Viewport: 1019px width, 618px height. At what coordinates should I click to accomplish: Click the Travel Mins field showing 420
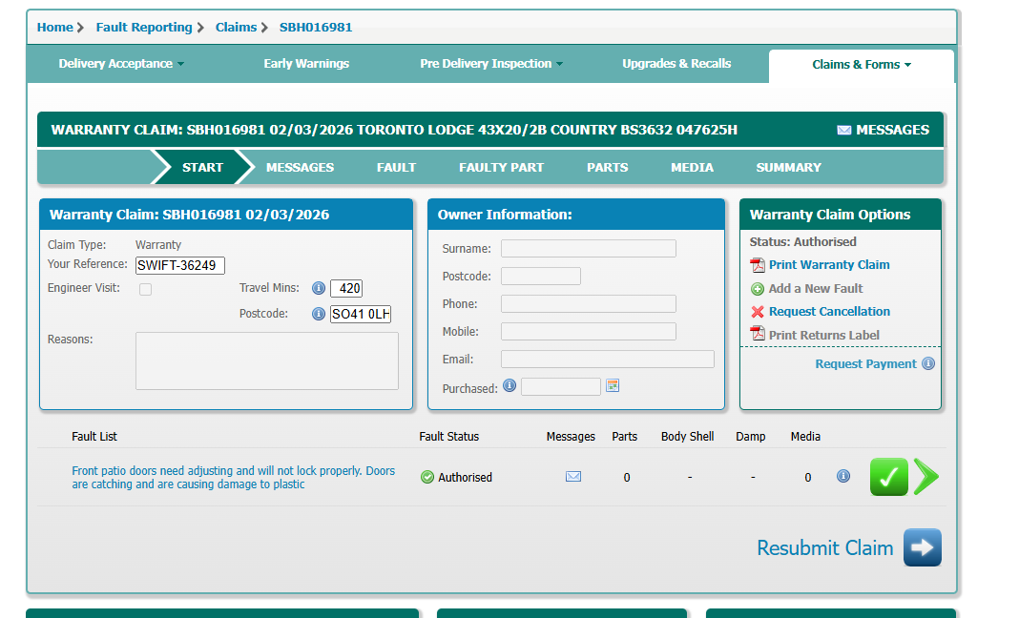coord(345,288)
